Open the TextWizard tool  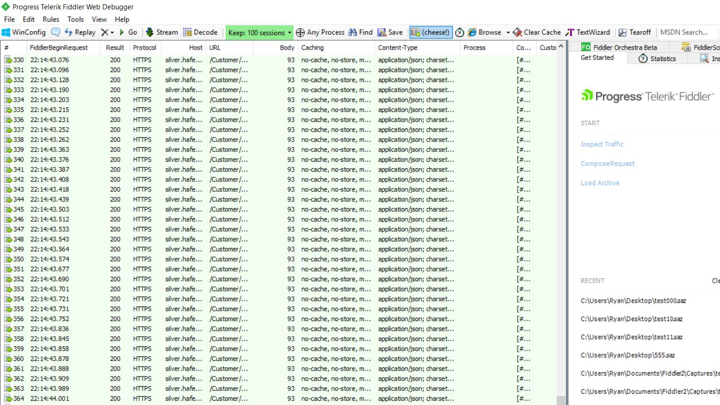coord(588,32)
